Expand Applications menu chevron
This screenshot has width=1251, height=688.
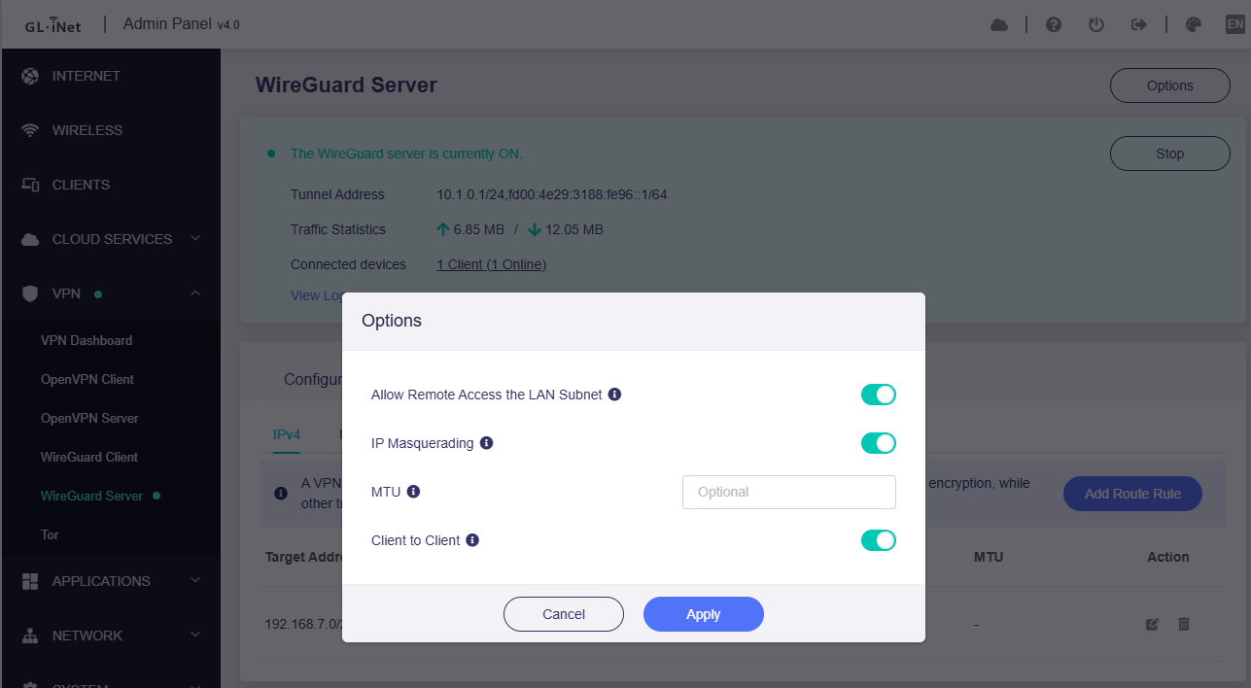click(195, 580)
